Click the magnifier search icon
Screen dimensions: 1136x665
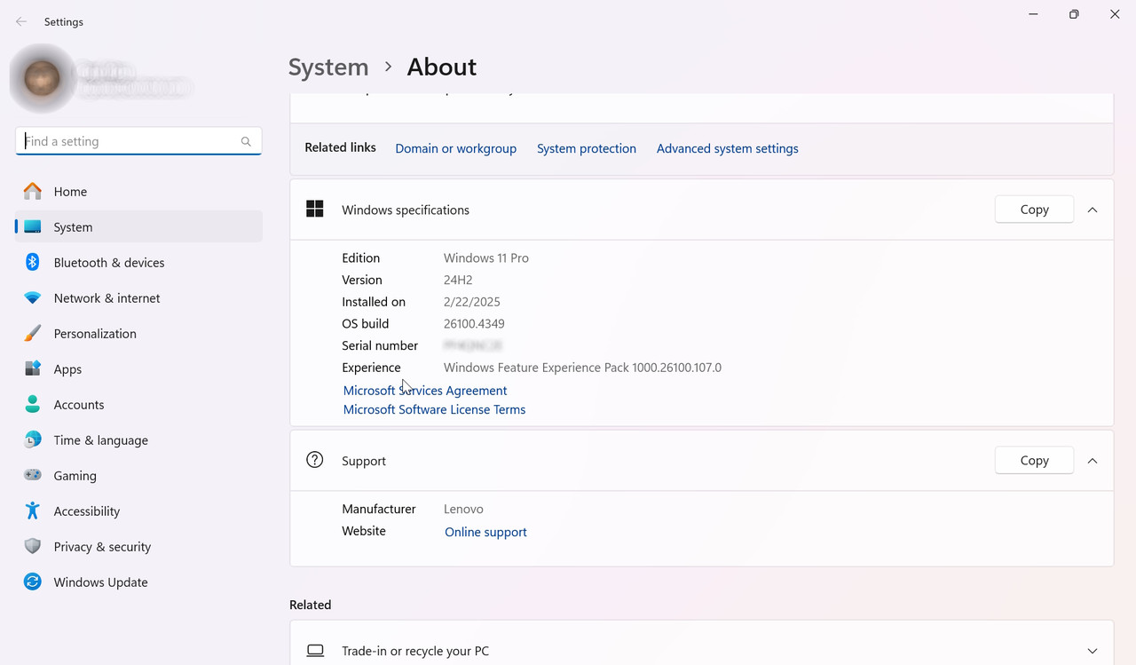[x=246, y=141]
